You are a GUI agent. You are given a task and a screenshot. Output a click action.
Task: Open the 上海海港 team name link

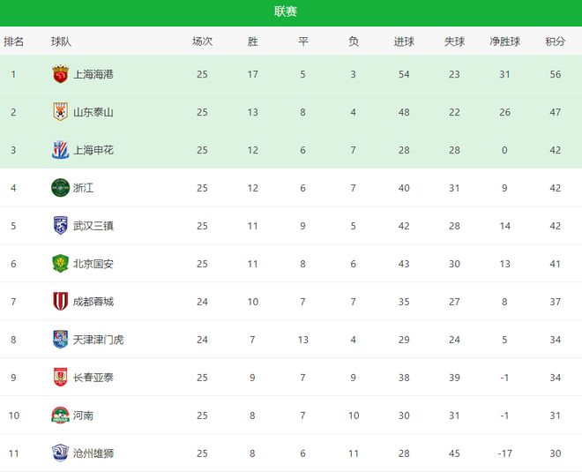click(x=93, y=74)
